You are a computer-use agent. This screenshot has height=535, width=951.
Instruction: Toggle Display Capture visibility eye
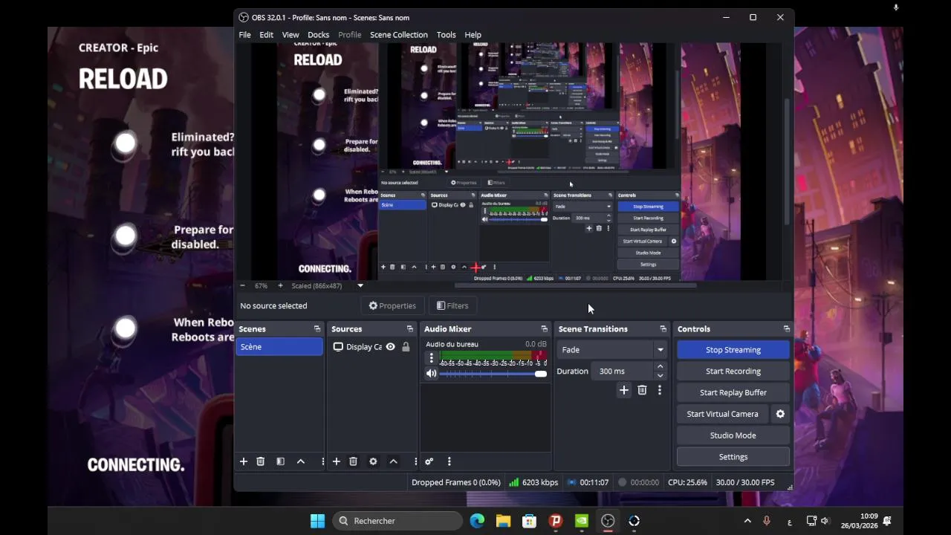(x=390, y=347)
